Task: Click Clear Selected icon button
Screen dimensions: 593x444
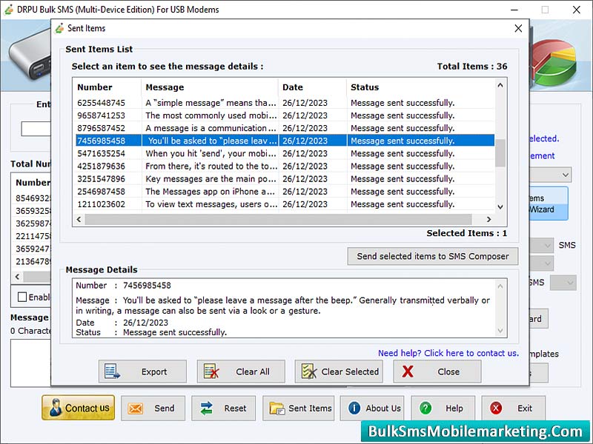Action: coord(308,371)
